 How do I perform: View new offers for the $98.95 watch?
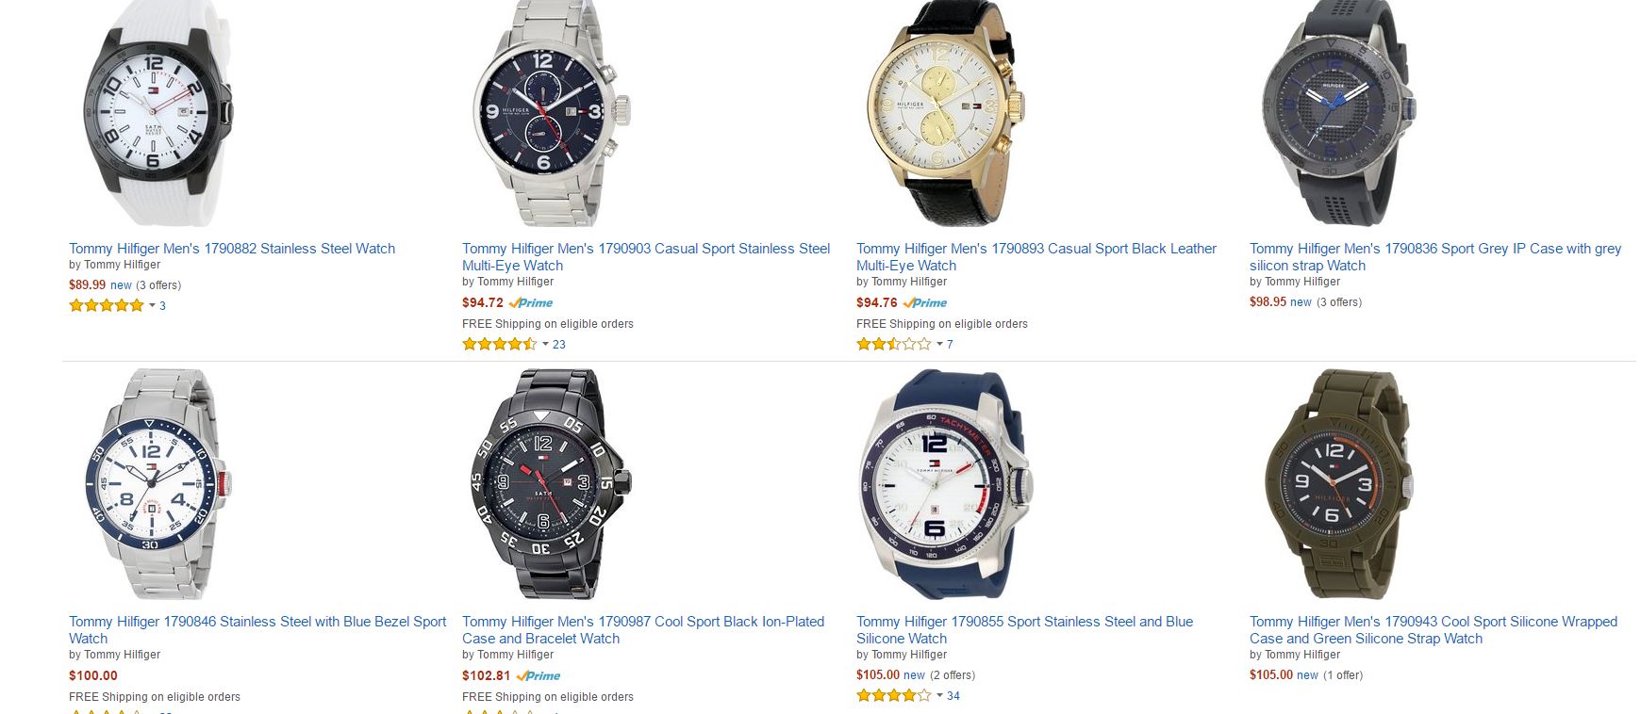point(1301,302)
